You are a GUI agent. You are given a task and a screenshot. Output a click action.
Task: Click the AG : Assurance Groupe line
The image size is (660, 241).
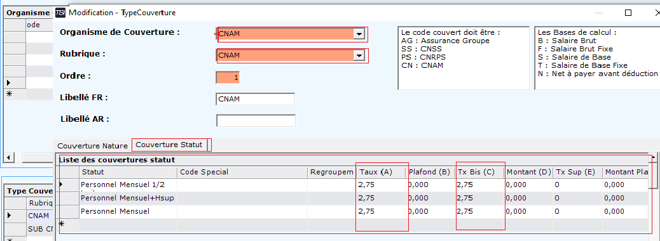pos(445,41)
